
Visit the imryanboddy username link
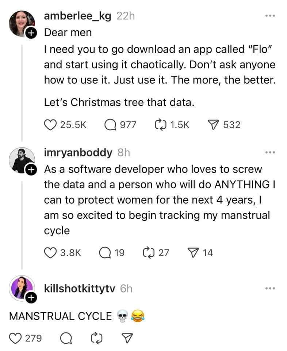[78, 152]
